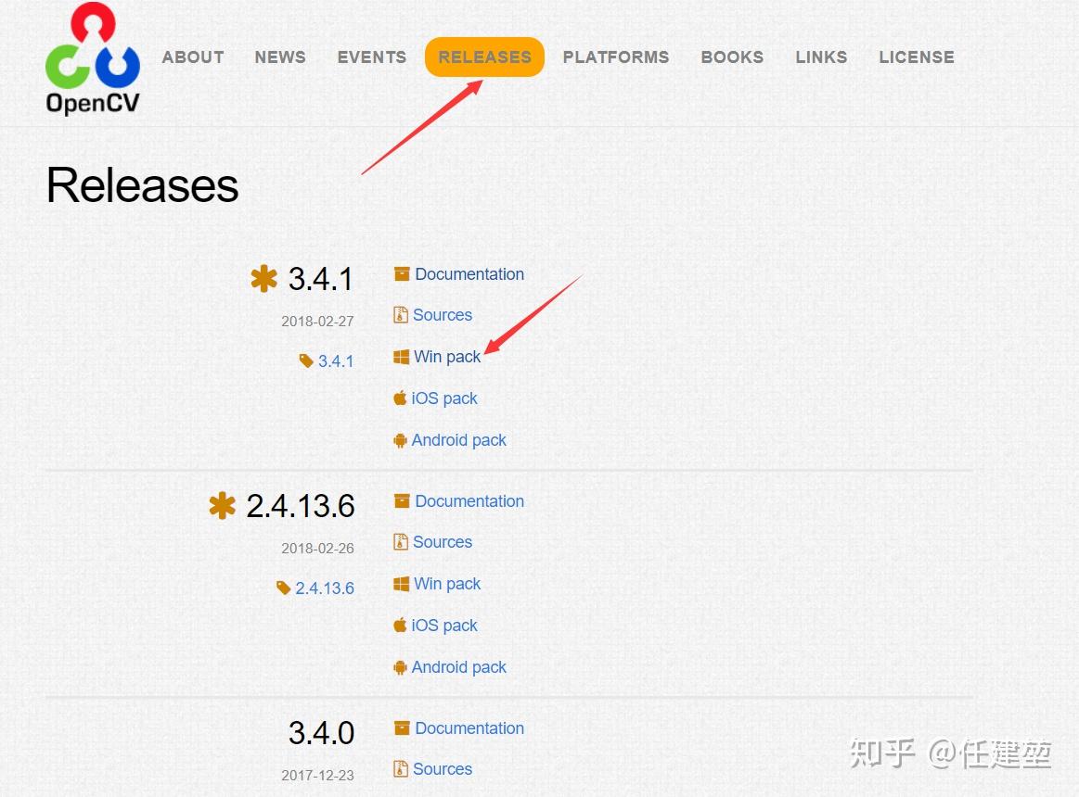The image size is (1079, 797).
Task: Download the Android pack for 3.4.1
Action: (459, 440)
